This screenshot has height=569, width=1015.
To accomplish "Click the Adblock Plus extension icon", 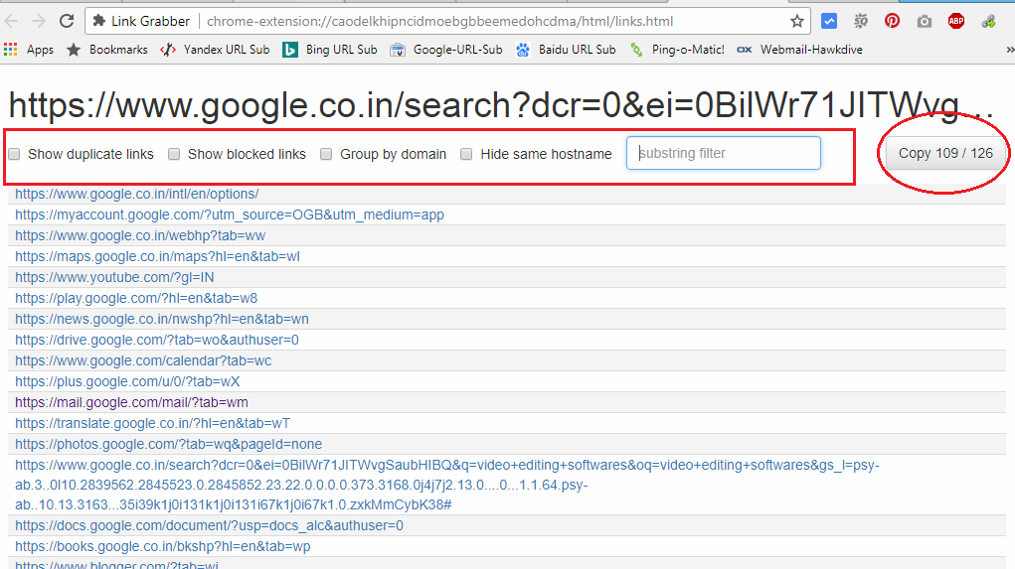I will [x=955, y=21].
